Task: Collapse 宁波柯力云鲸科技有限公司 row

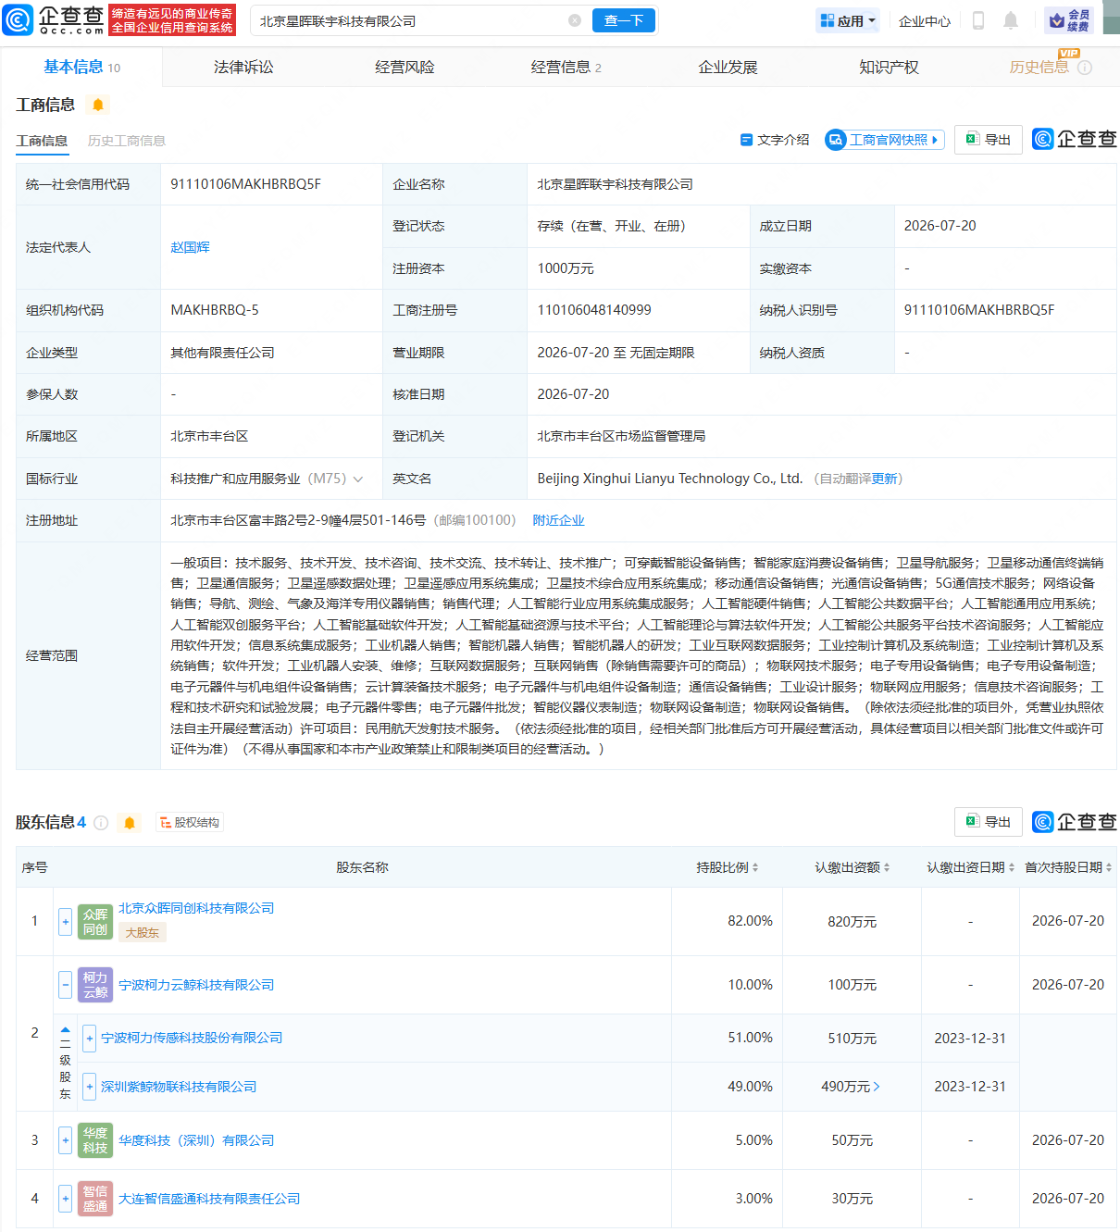Action: (x=65, y=985)
